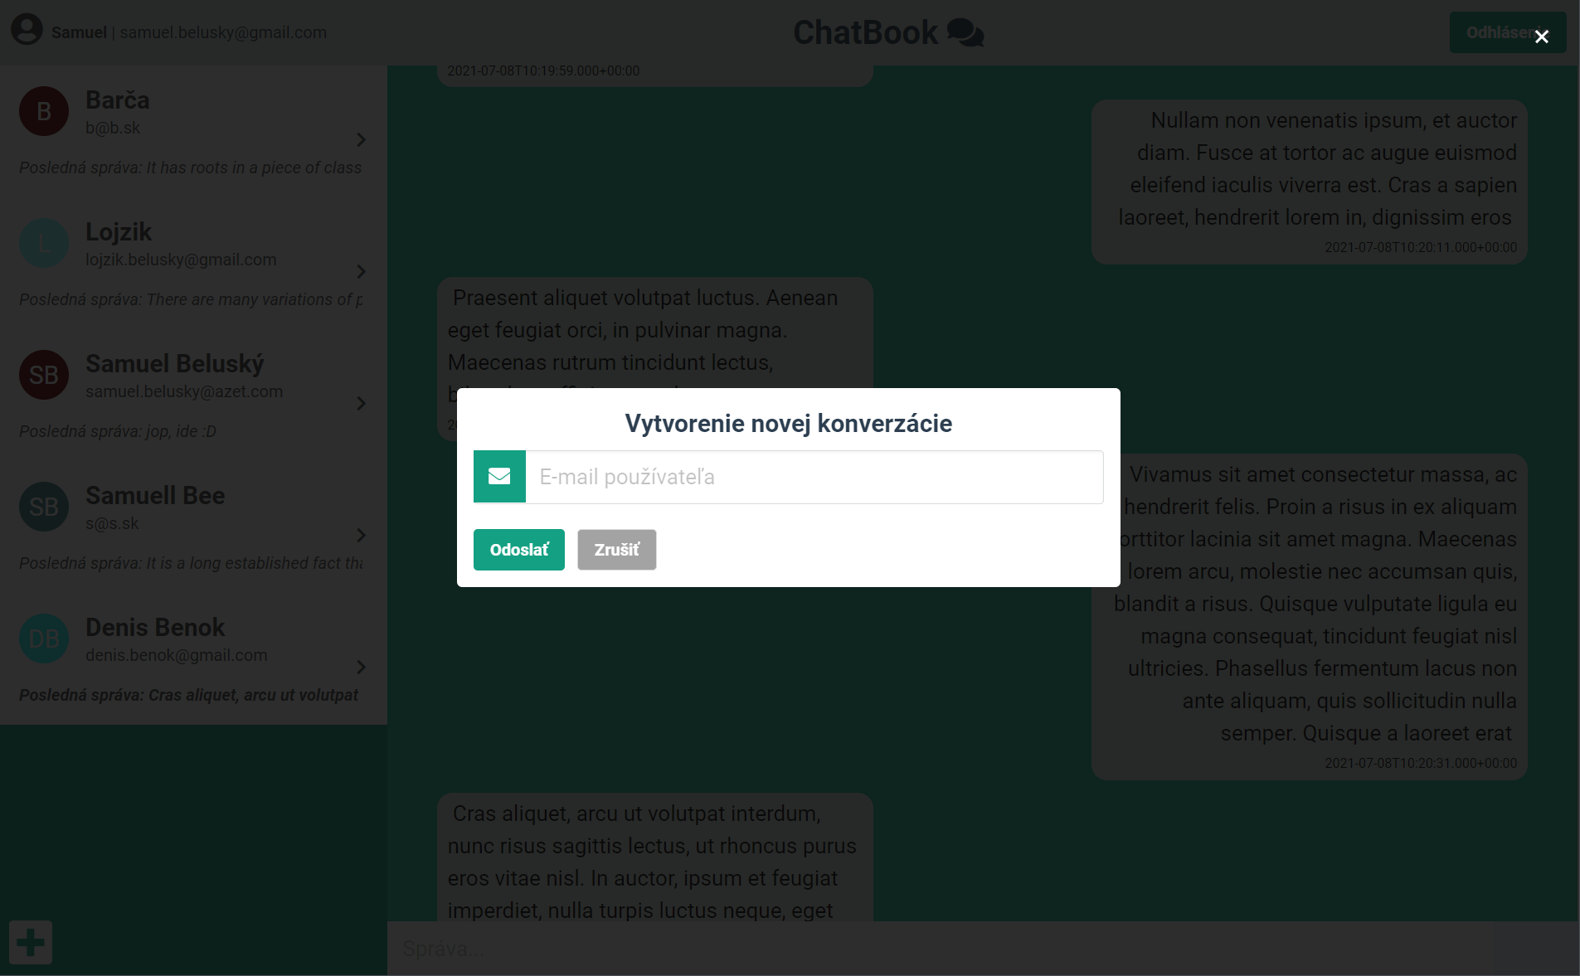Click email denis.benok@gmail.com
The image size is (1580, 976).
click(x=177, y=655)
